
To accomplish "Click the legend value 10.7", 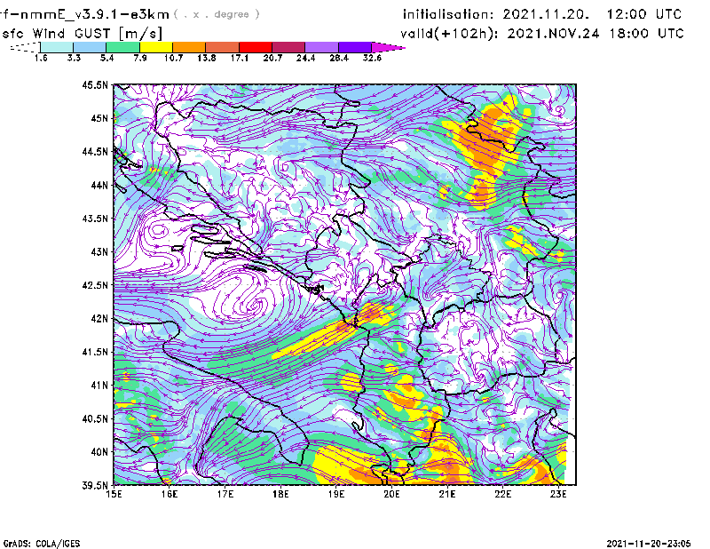I will coord(173,58).
